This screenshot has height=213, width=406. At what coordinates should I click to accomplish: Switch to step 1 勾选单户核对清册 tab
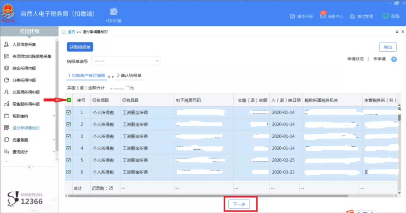(x=86, y=76)
